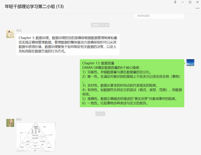Screen dimensions: 201x155
Task: Select the green Chapter 13 数据质量 message
Action: tap(132, 83)
